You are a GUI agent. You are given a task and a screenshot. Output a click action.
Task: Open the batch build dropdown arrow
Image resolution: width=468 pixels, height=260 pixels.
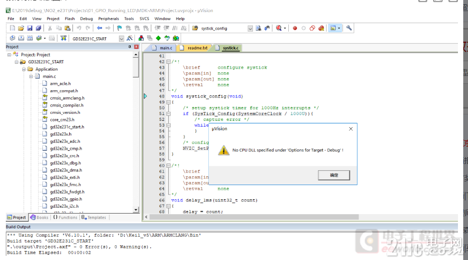click(45, 38)
